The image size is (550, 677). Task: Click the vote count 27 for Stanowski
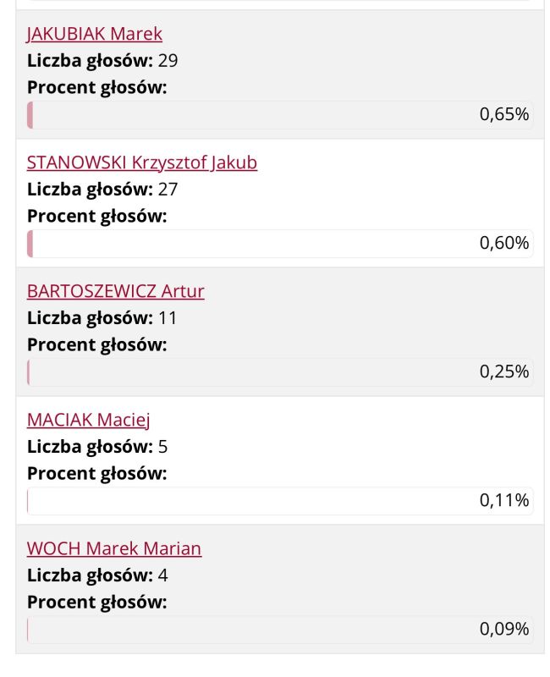click(x=168, y=190)
